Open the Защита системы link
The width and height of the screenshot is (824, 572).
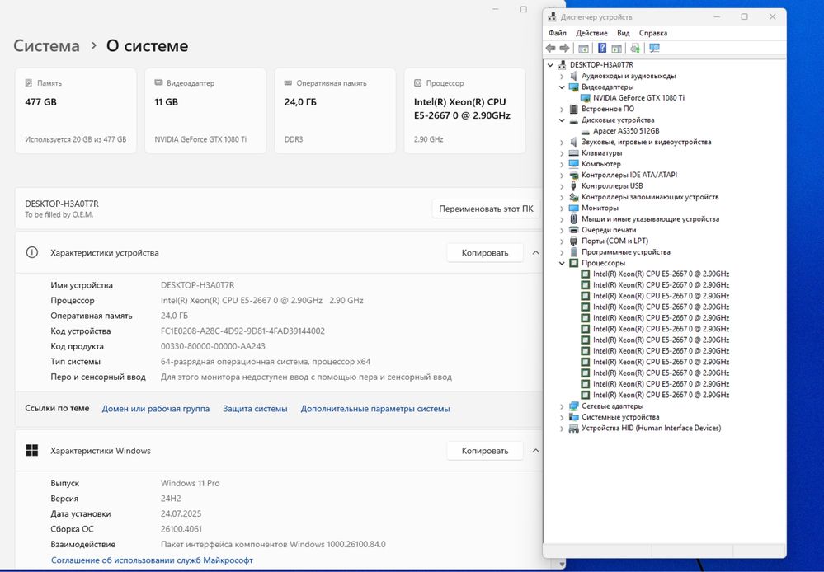click(x=255, y=409)
